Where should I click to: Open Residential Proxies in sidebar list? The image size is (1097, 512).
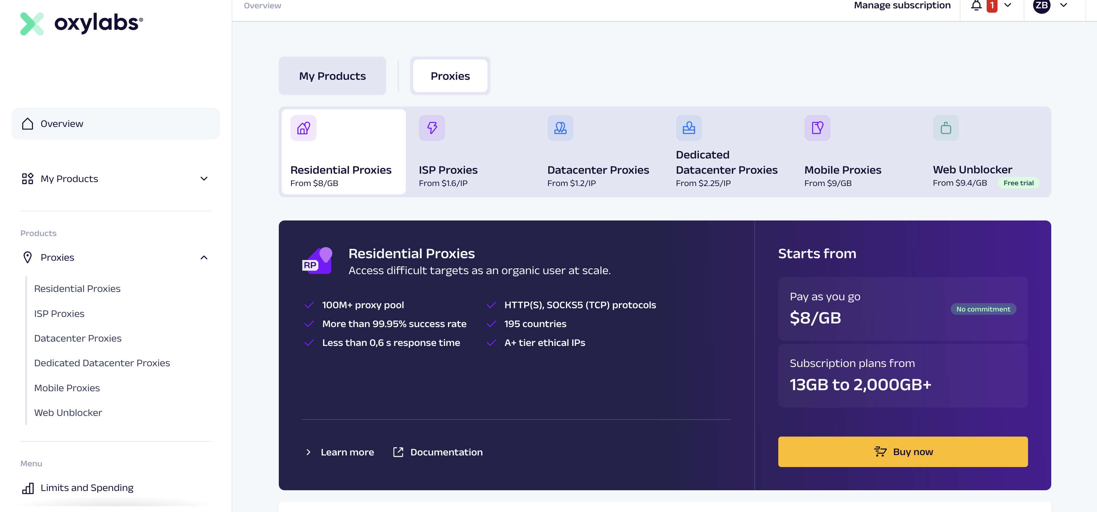point(77,289)
